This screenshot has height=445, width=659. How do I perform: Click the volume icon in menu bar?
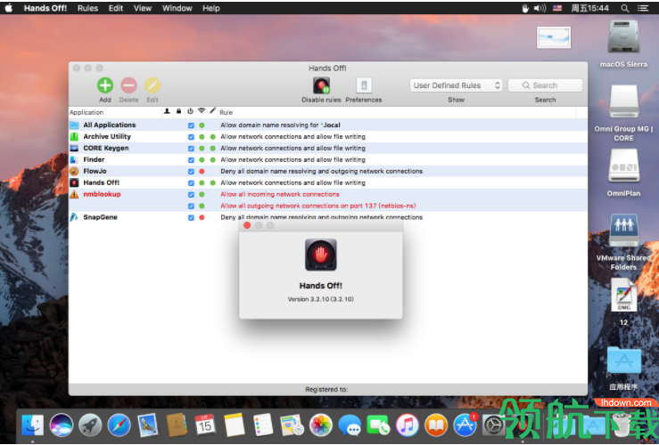click(540, 8)
